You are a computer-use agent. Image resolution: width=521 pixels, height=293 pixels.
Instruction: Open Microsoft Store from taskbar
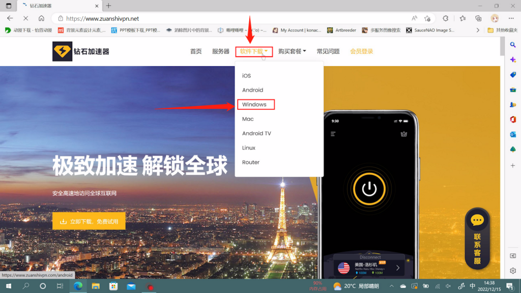coord(113,286)
